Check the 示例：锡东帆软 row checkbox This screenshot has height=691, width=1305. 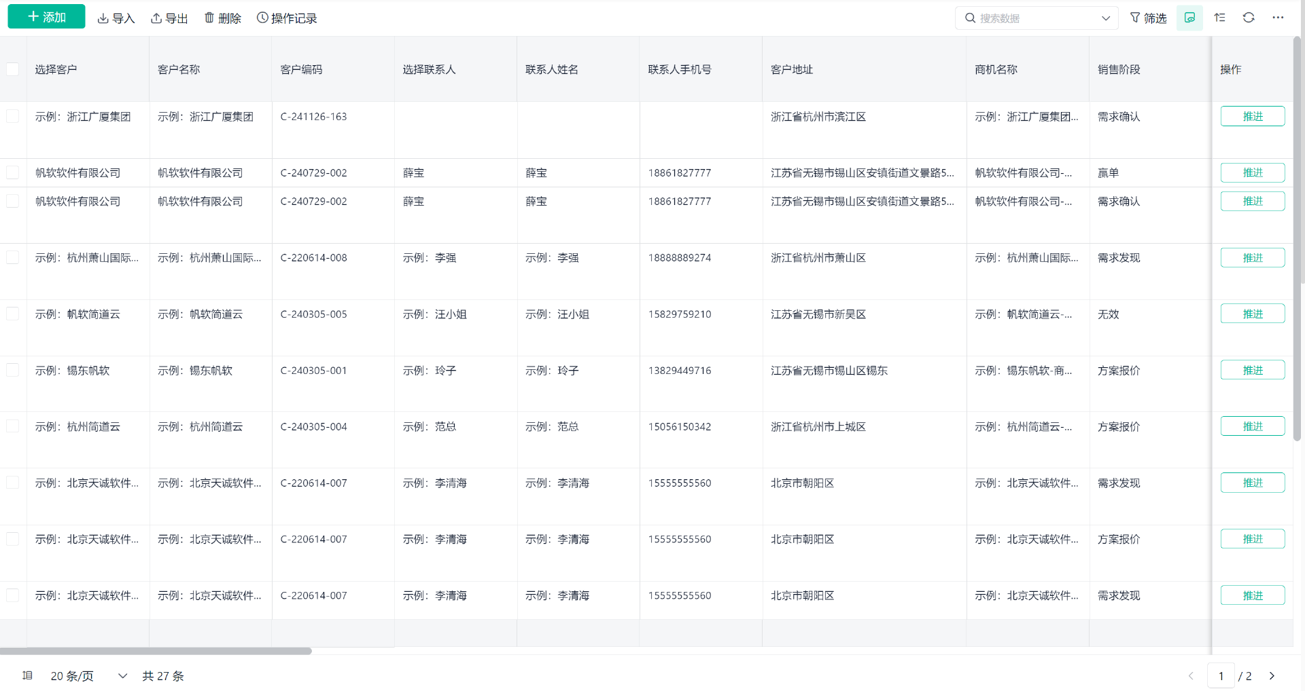click(12, 370)
